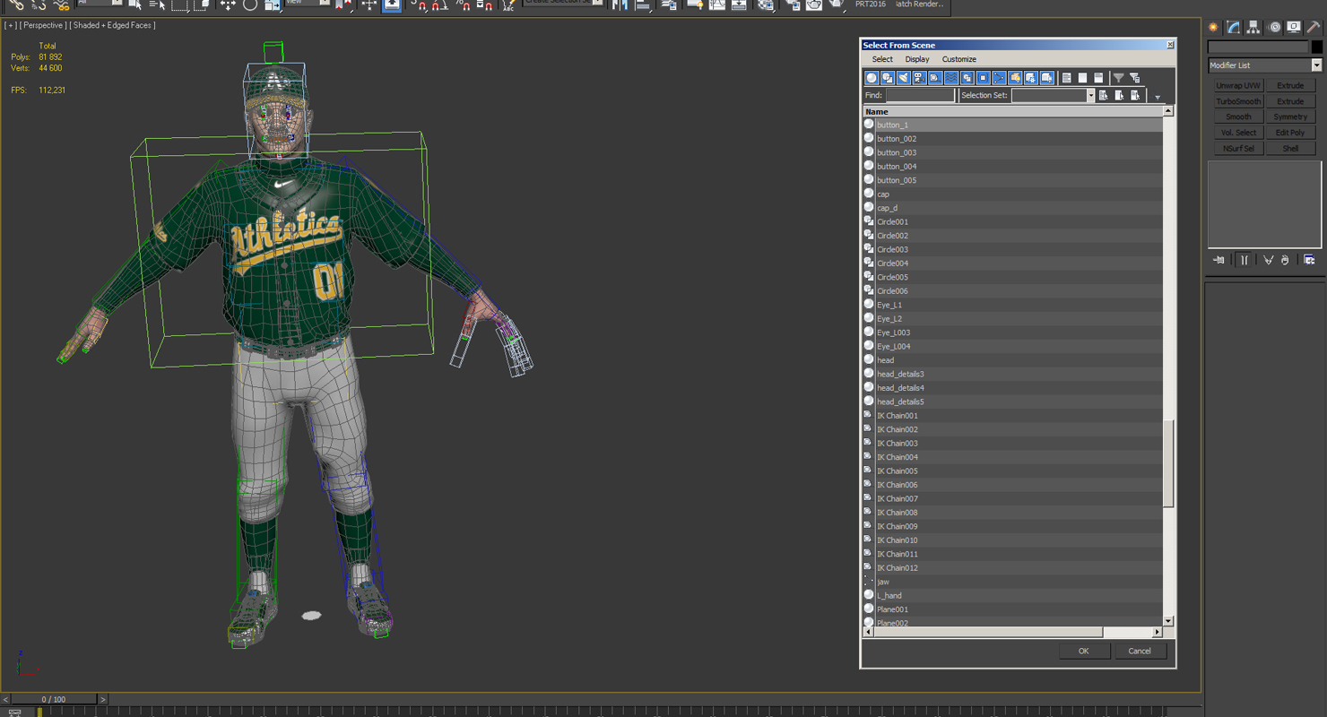Open the Utilities hammer panel tab

[x=1314, y=28]
